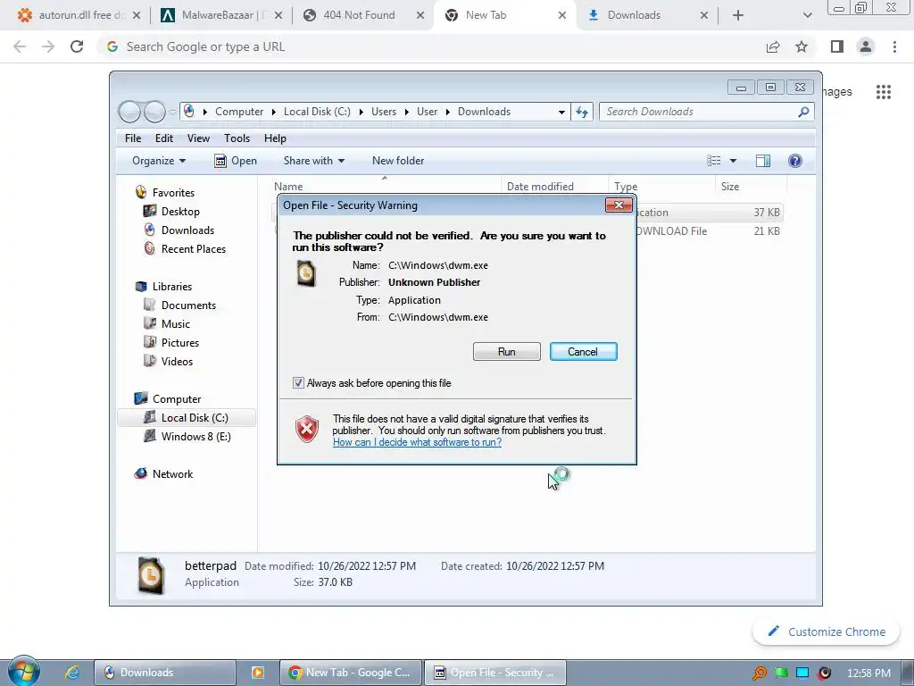Open the Tools menu in Explorer
The width and height of the screenshot is (914, 686).
237,138
